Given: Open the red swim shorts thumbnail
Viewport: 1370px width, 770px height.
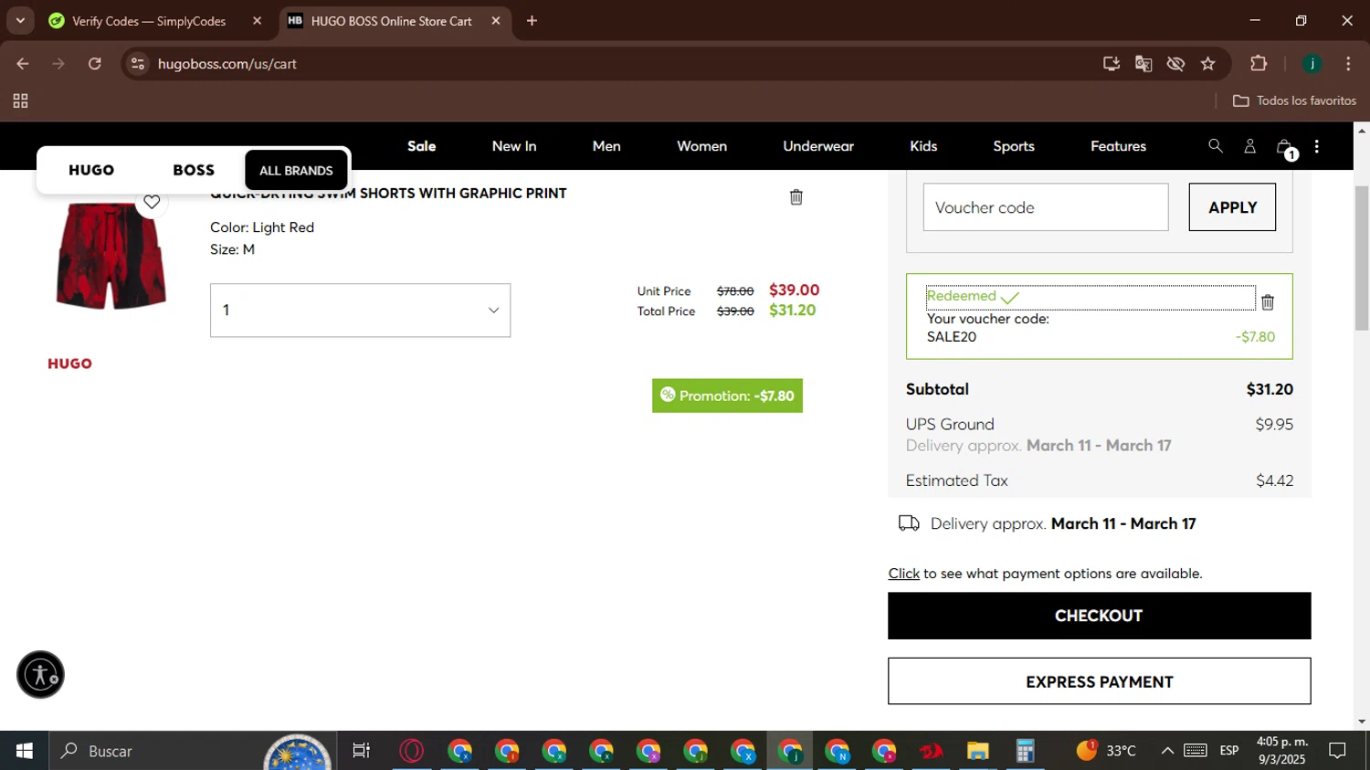Looking at the screenshot, I should tap(111, 255).
